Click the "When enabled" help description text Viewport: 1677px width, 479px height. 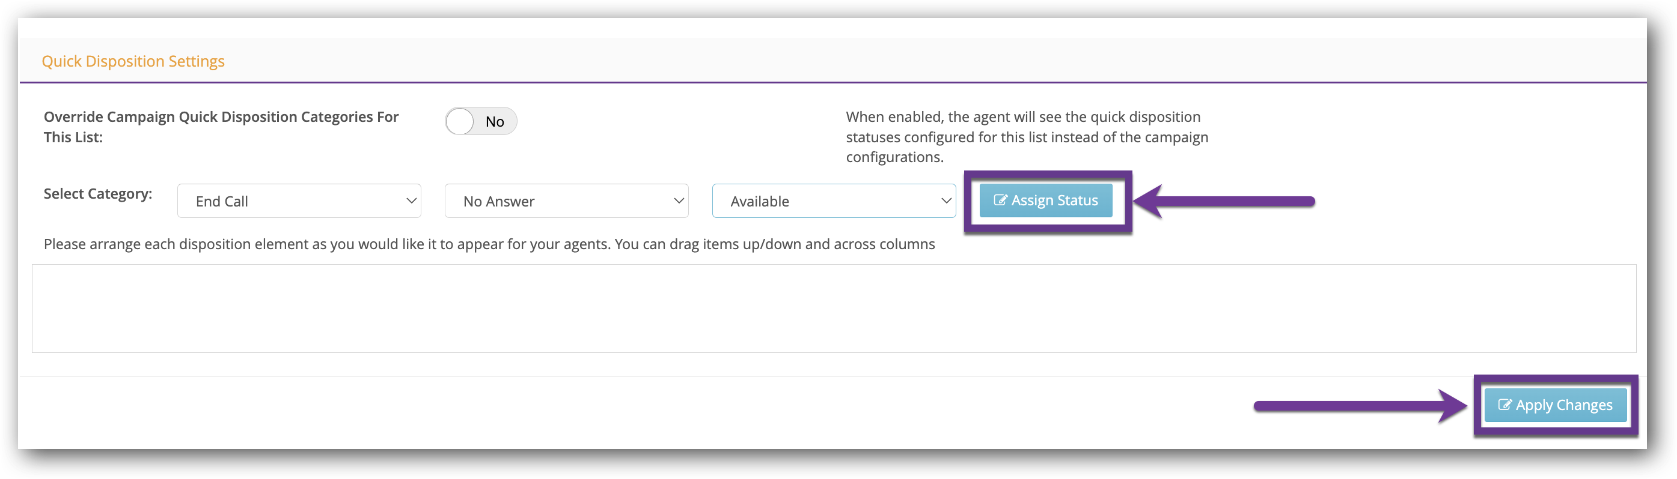(x=1027, y=137)
